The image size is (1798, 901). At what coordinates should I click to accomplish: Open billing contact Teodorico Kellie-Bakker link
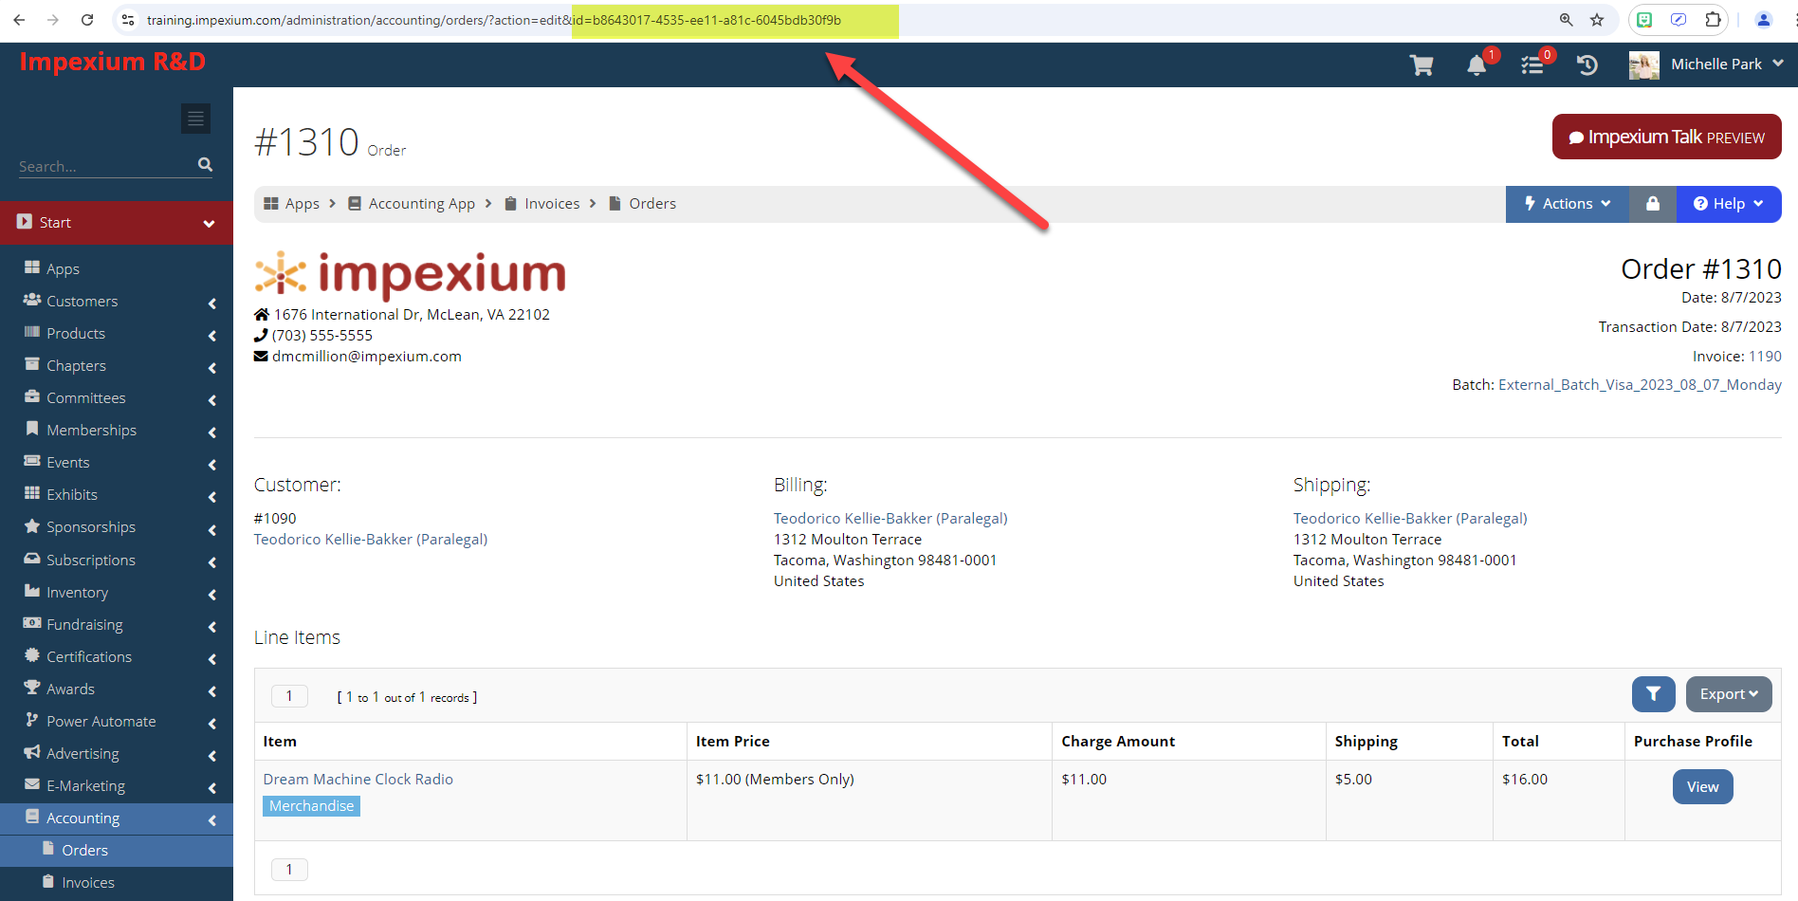pyautogui.click(x=890, y=519)
